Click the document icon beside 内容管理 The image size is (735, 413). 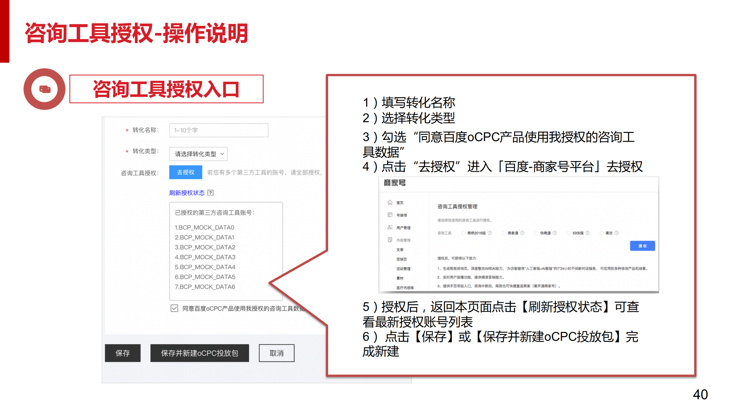[x=390, y=240]
